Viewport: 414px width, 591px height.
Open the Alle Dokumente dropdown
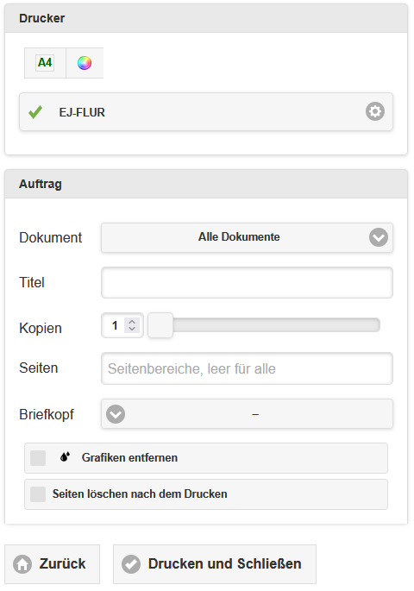pos(247,237)
